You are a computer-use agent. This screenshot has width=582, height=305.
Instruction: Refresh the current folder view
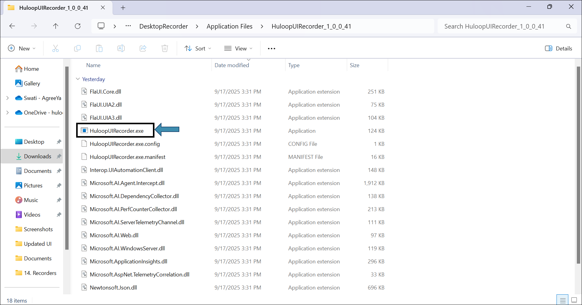78,26
